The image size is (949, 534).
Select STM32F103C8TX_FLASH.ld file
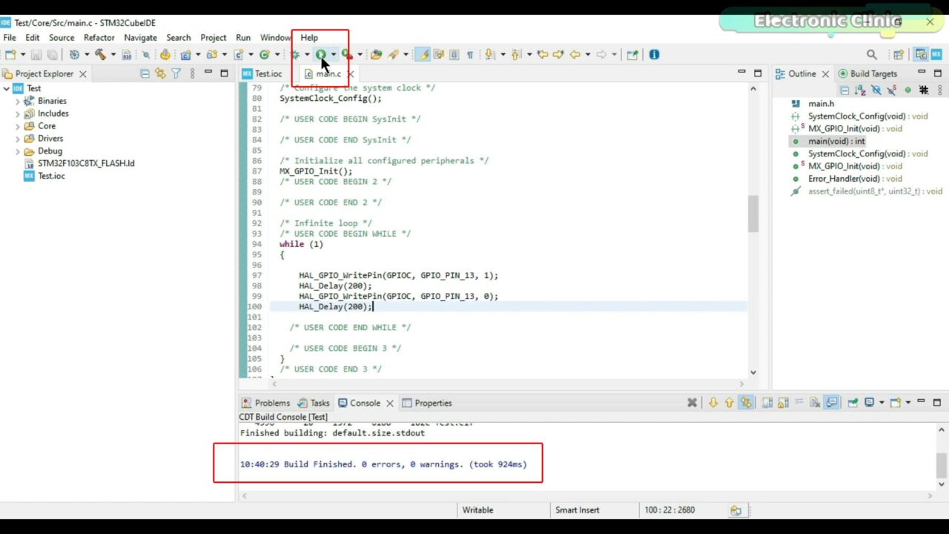[x=86, y=163]
